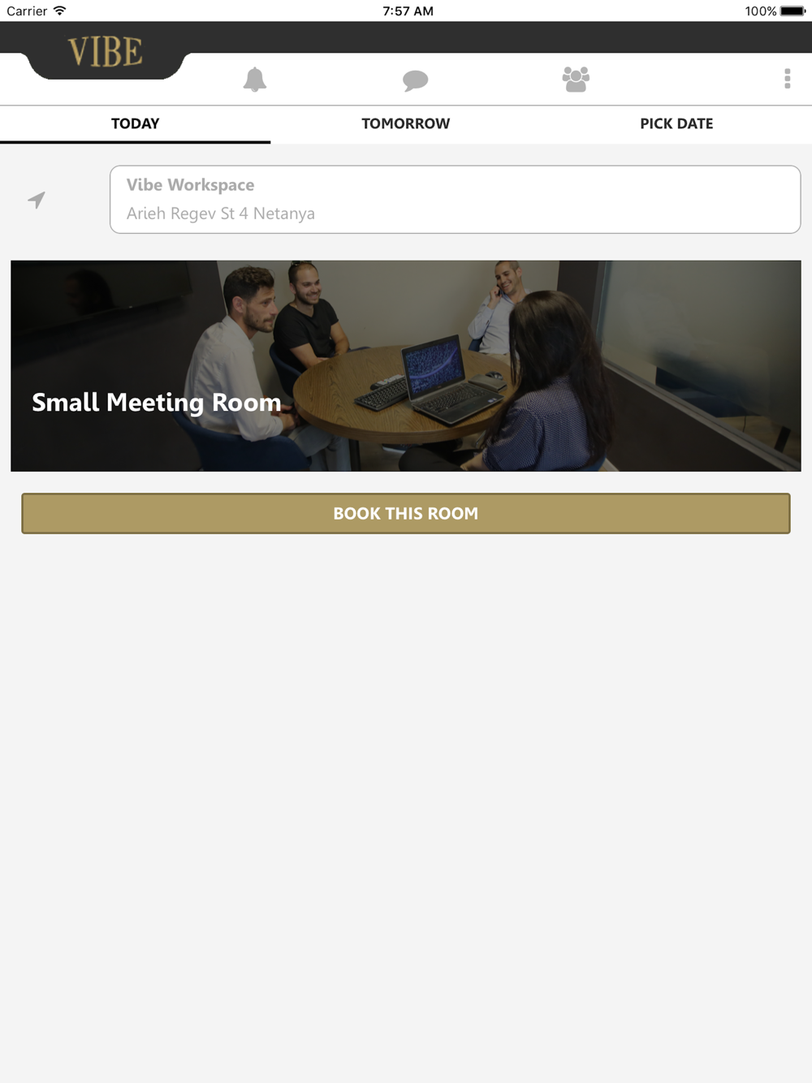Viewport: 812px width, 1083px height.
Task: Open the community members group icon
Action: point(576,80)
